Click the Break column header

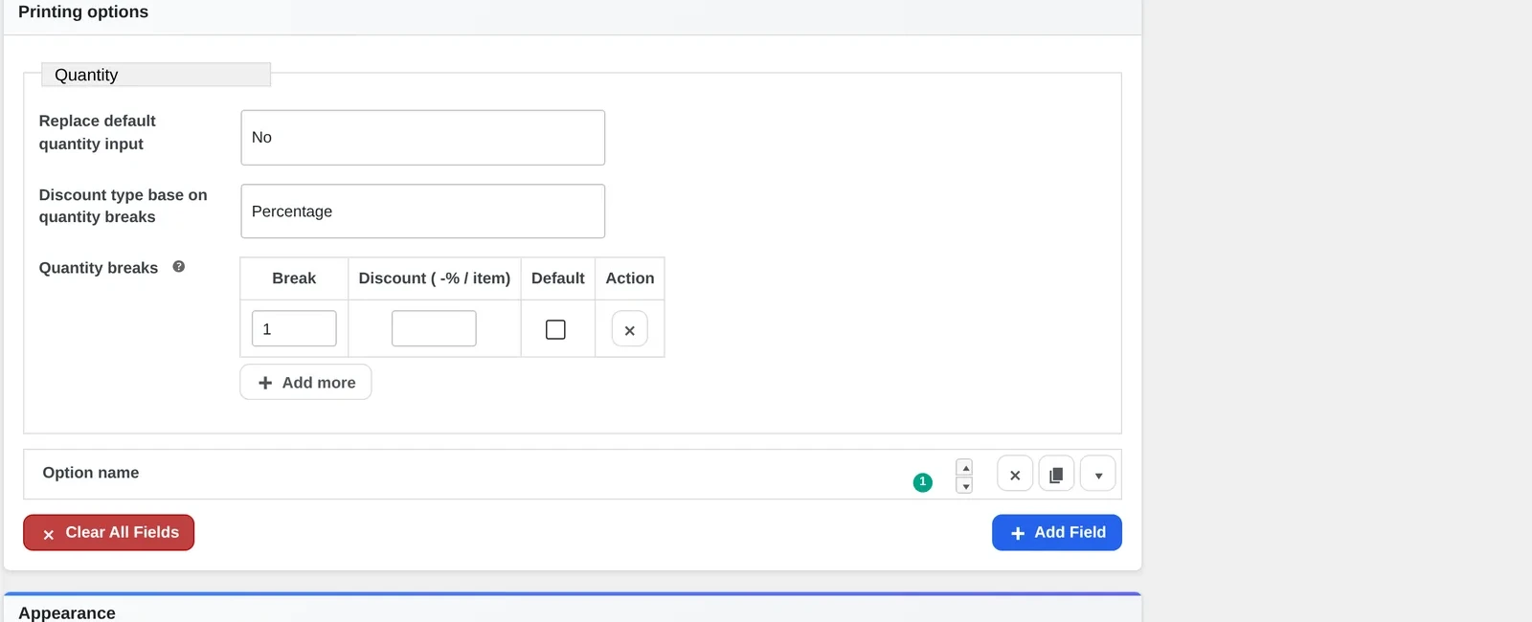(294, 278)
